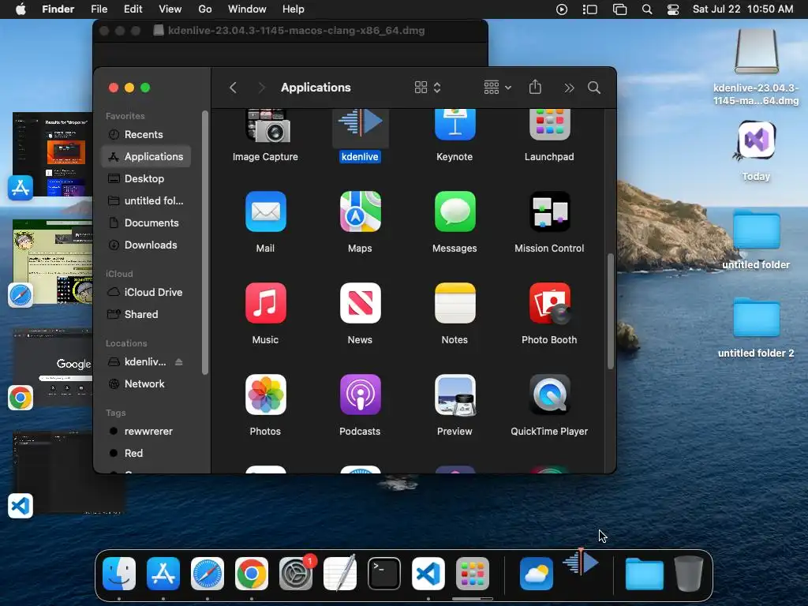
Task: Open the Music app icon
Action: 265,303
